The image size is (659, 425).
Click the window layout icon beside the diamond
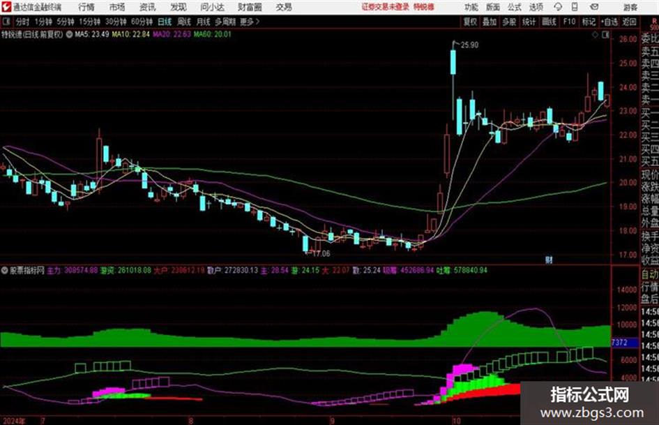pos(605,35)
